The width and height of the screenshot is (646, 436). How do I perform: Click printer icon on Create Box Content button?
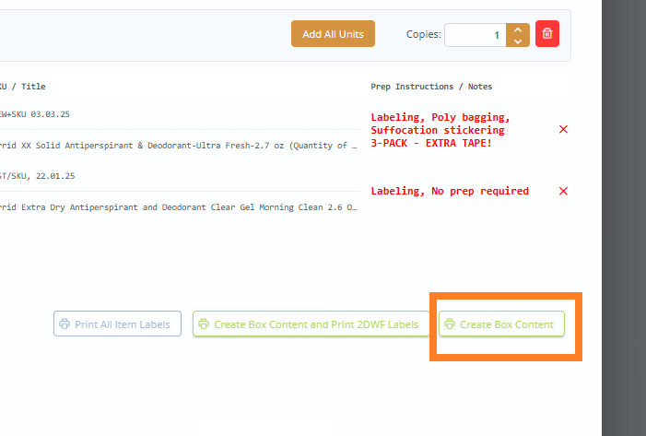(450, 324)
